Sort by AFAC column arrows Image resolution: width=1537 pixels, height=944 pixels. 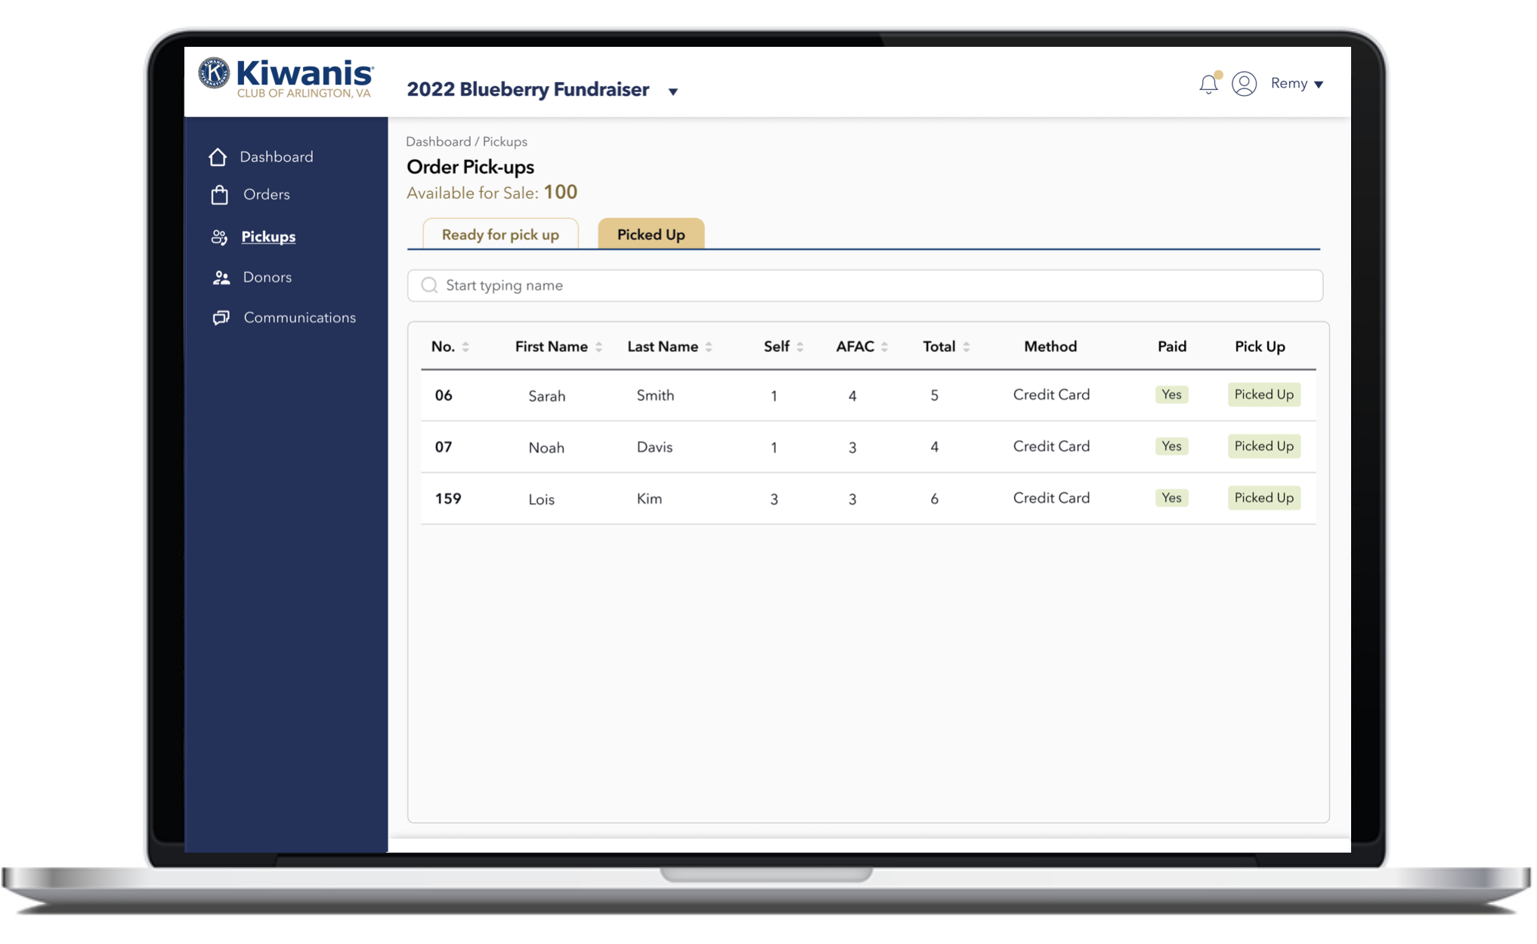coord(884,347)
